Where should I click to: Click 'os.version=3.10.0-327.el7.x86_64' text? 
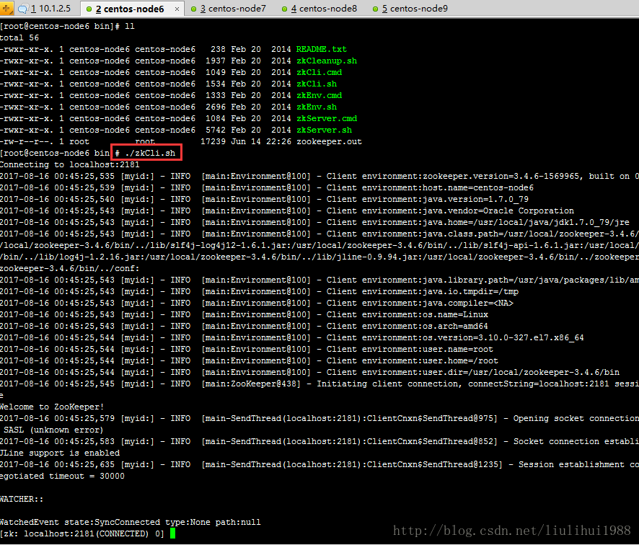[x=503, y=337]
